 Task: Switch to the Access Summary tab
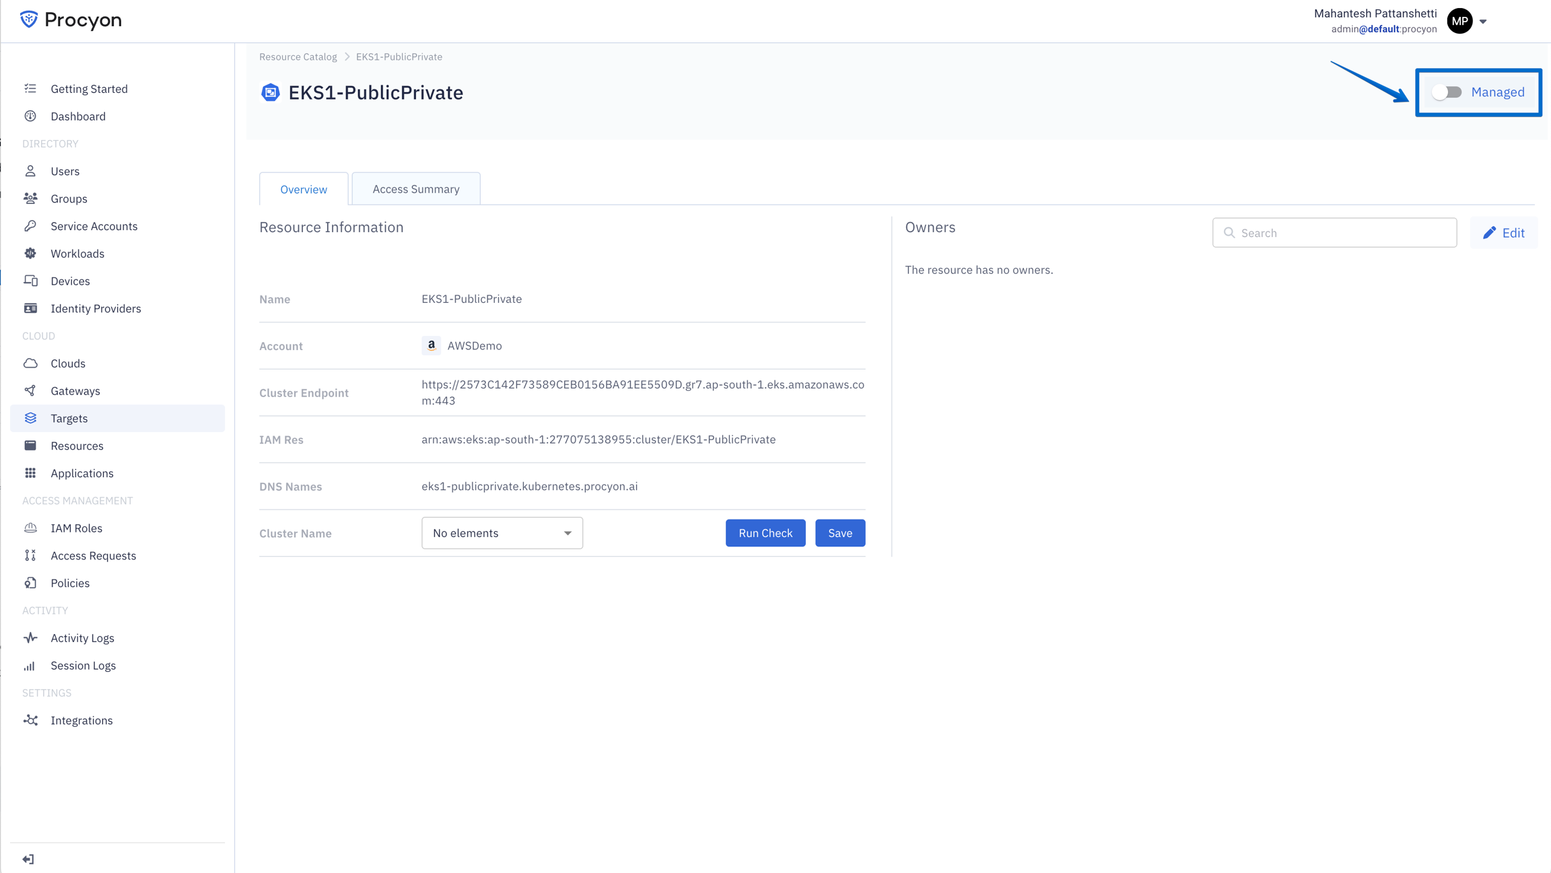[415, 188]
